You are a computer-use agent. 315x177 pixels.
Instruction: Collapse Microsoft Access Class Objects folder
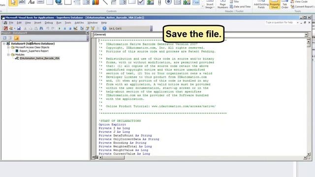point(8,47)
